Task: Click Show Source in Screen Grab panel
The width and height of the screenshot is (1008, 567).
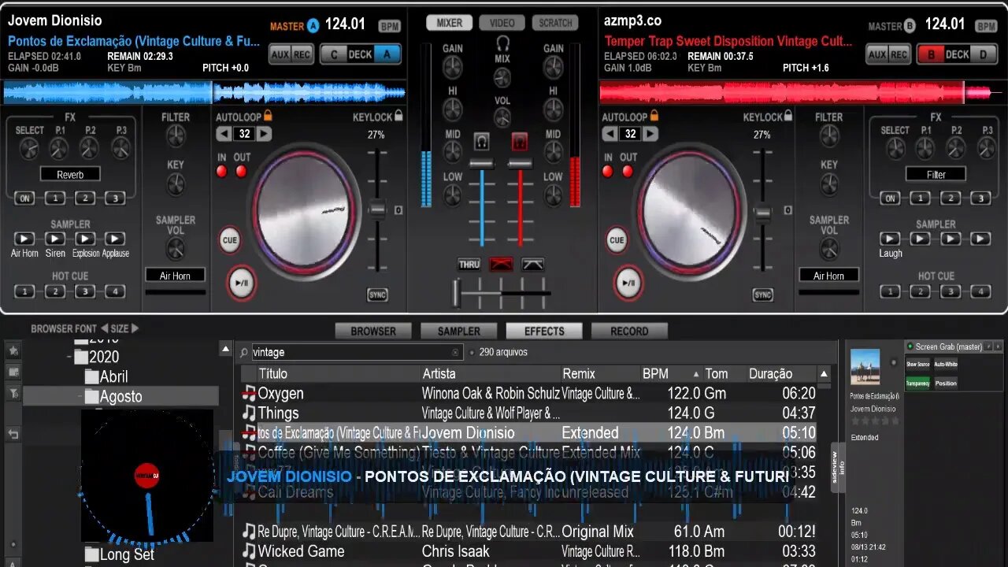Action: 917,364
